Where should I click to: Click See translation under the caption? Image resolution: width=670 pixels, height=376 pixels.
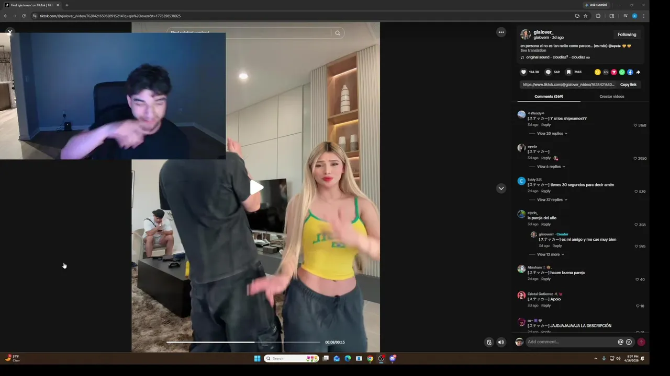tap(533, 51)
